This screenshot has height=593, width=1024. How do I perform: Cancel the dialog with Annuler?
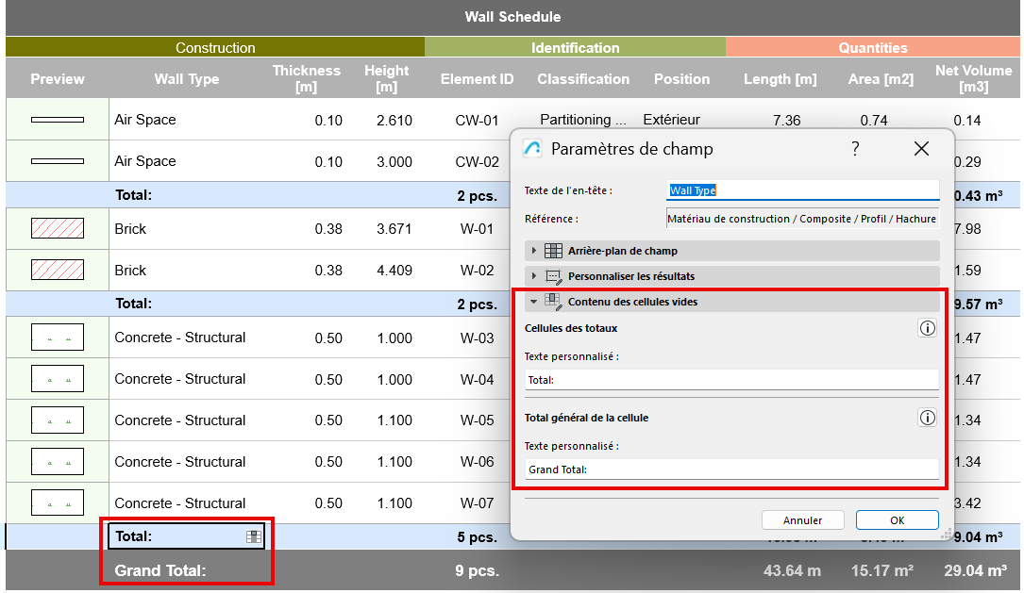point(802,519)
